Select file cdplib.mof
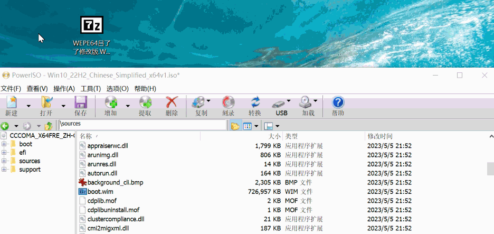Screen dimensions: 494x234 point(102,201)
